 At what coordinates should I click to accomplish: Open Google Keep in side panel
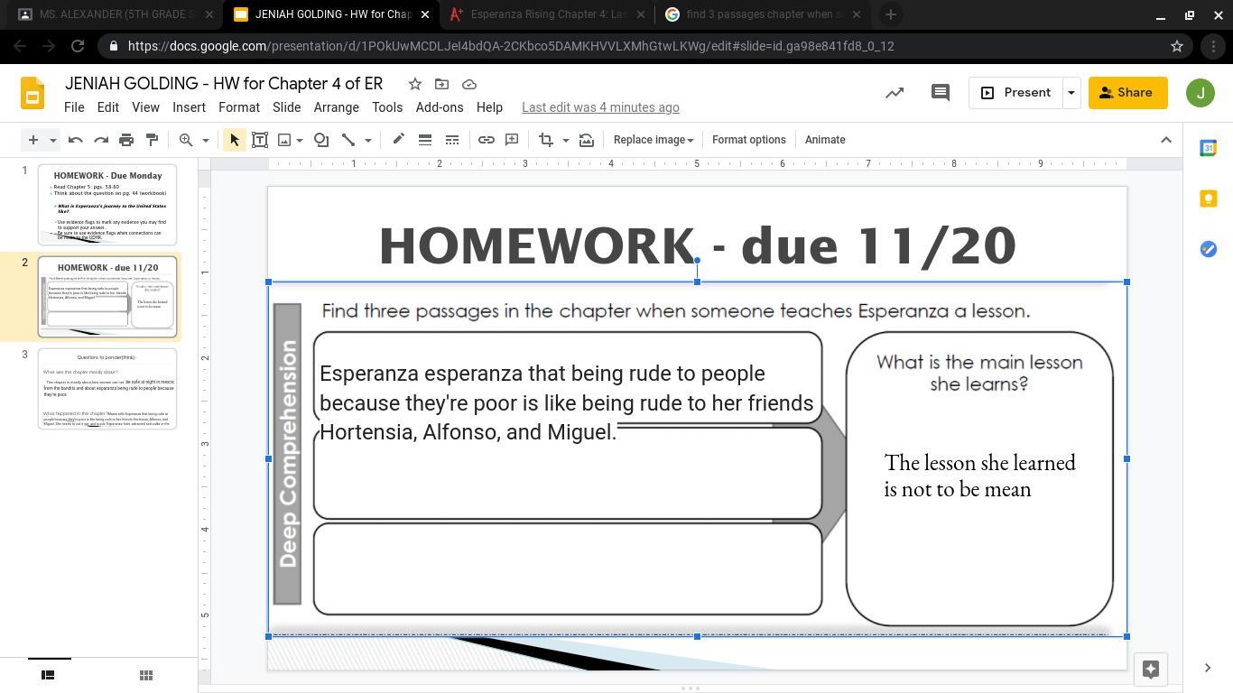[1208, 199]
